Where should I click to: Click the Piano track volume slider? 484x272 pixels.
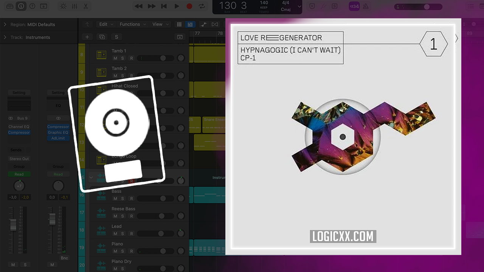click(156, 251)
